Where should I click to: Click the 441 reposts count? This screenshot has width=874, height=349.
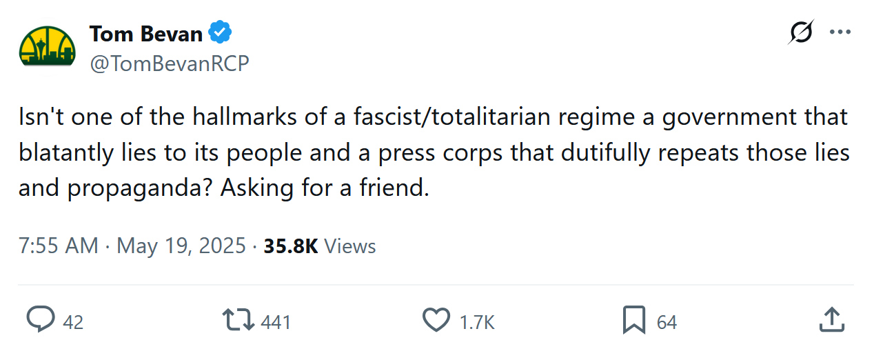pyautogui.click(x=276, y=322)
